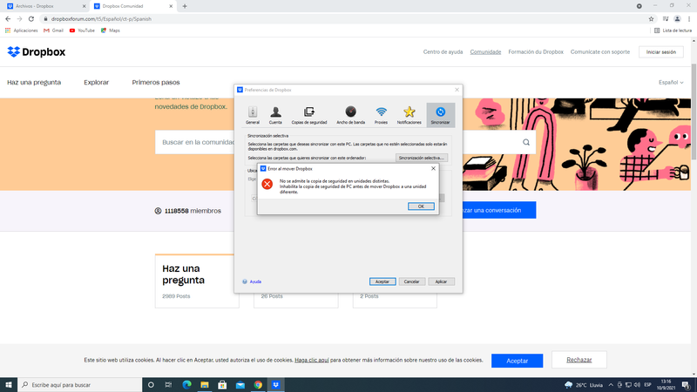Open the Cuenta preferences tab
Viewport: 697px width, 392px height.
tap(275, 115)
